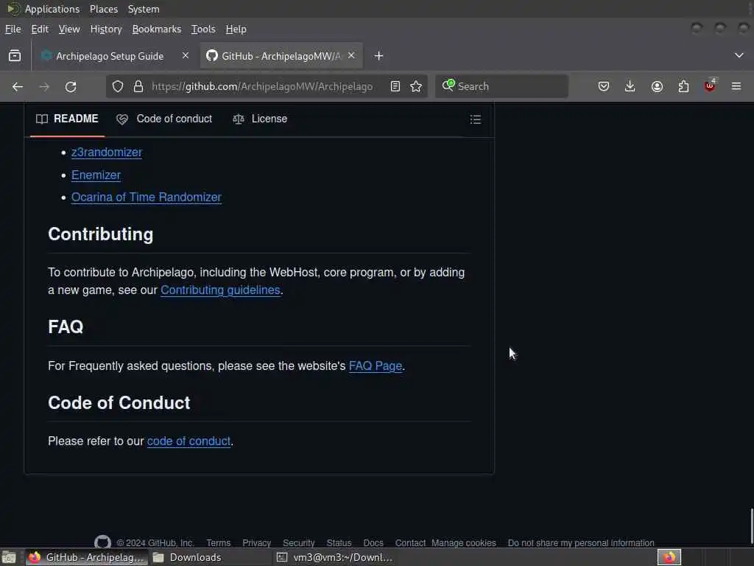Click the forward navigation arrow
The width and height of the screenshot is (754, 566).
[x=44, y=87]
